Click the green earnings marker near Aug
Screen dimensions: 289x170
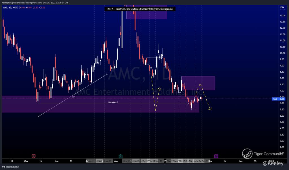pyautogui.click(x=120, y=156)
